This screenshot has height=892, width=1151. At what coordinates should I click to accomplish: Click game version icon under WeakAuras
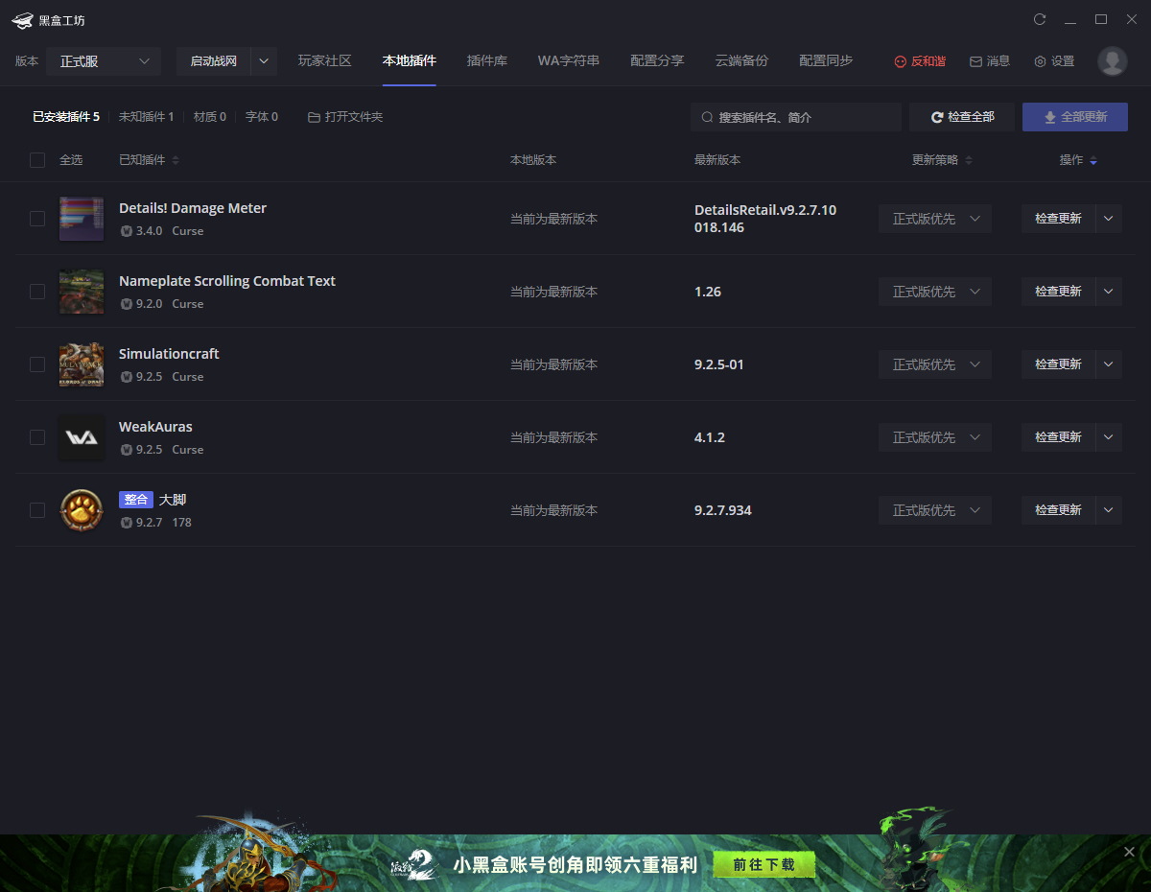click(126, 450)
